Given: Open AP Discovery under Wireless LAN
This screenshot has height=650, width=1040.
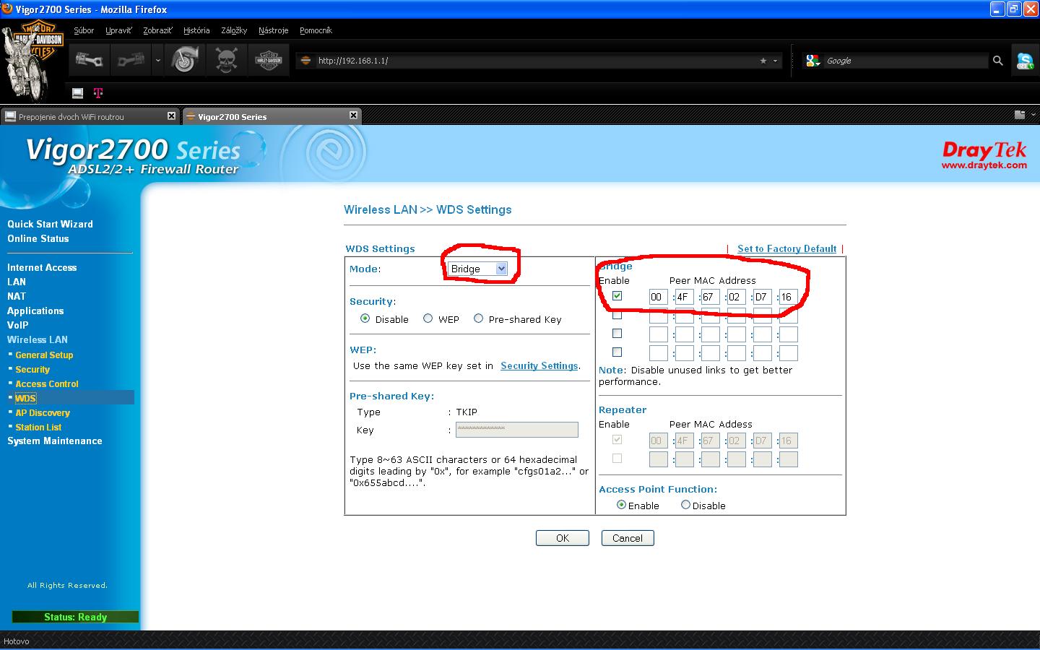Looking at the screenshot, I should coord(43,412).
